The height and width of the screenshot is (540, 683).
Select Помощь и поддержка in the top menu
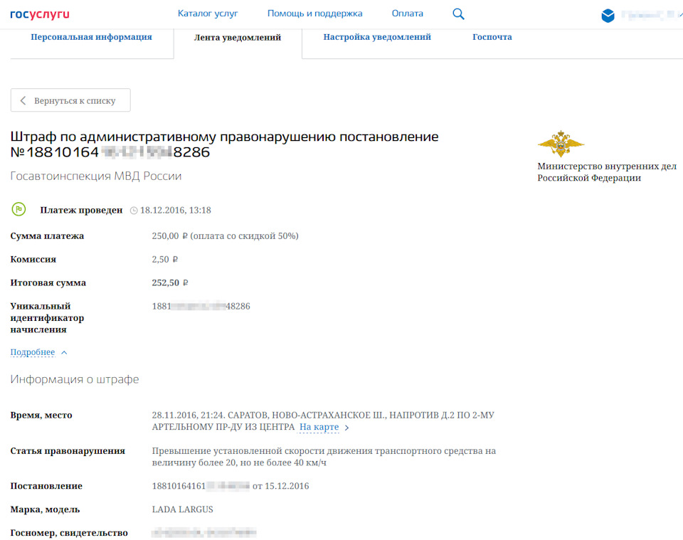coord(314,14)
